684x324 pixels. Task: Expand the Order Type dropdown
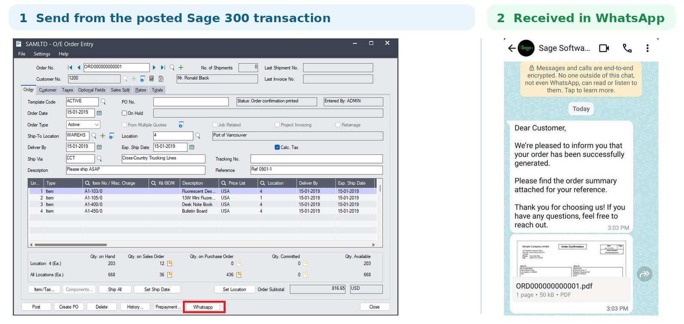point(97,124)
